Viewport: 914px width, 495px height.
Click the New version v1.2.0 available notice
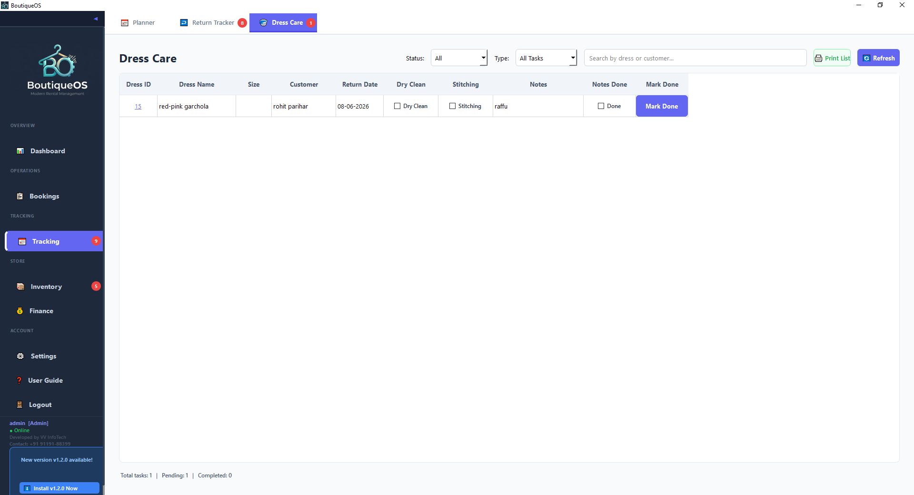click(57, 460)
